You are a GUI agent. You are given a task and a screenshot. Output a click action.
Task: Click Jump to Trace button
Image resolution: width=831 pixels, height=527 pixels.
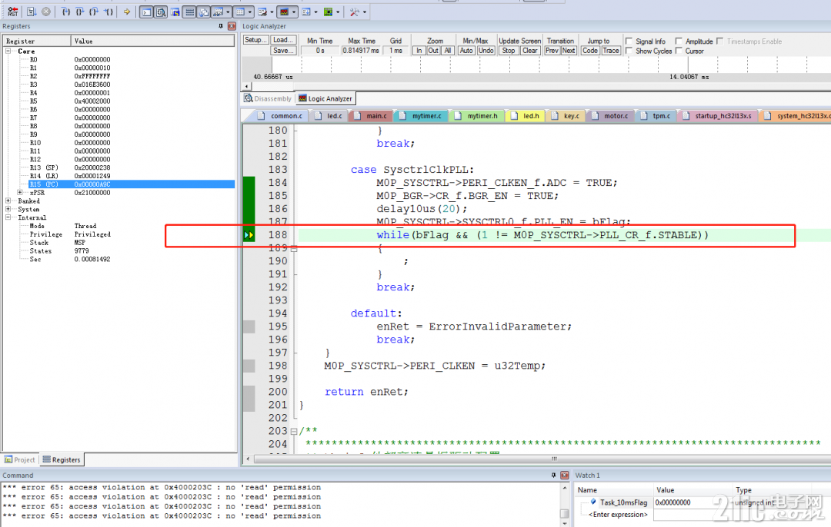click(x=611, y=50)
